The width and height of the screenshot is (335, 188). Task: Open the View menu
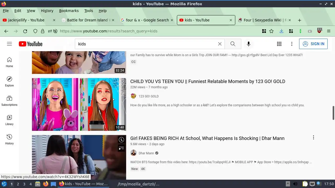coord(31,11)
